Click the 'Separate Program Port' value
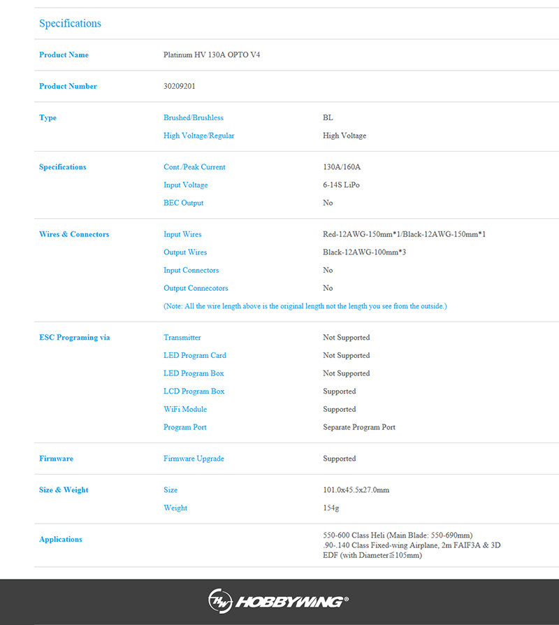Image resolution: width=559 pixels, height=625 pixels. click(x=359, y=427)
